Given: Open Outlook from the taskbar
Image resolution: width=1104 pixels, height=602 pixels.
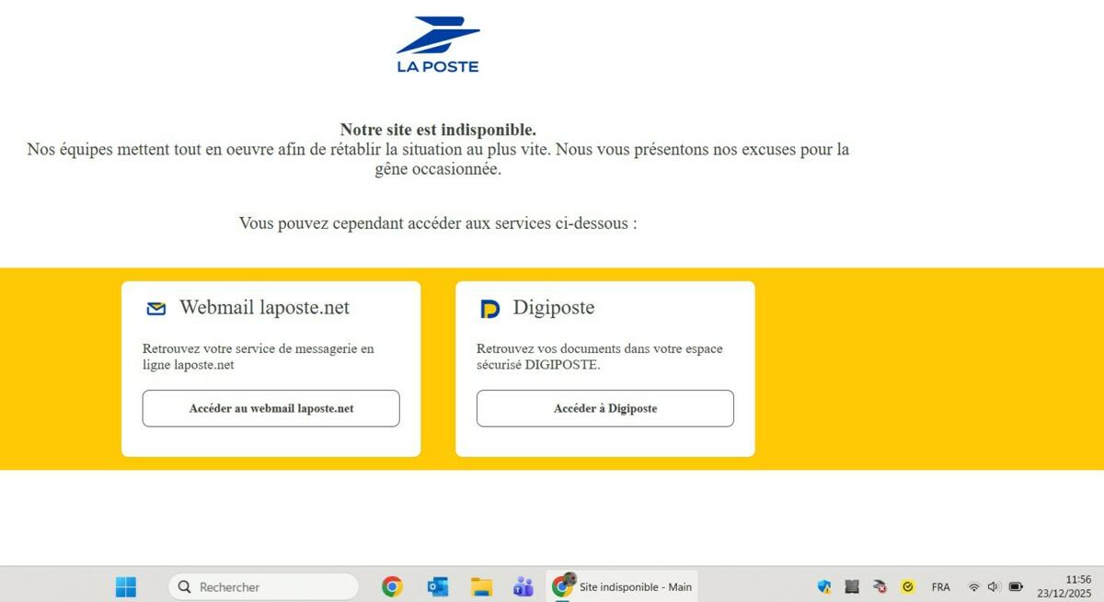Looking at the screenshot, I should (x=437, y=586).
